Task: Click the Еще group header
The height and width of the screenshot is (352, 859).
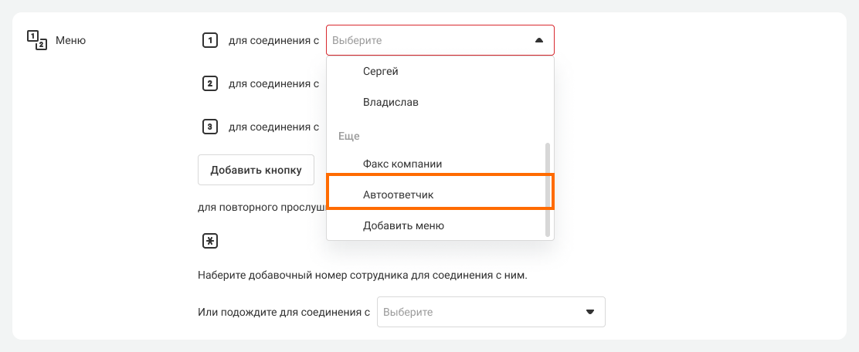Action: pos(349,136)
